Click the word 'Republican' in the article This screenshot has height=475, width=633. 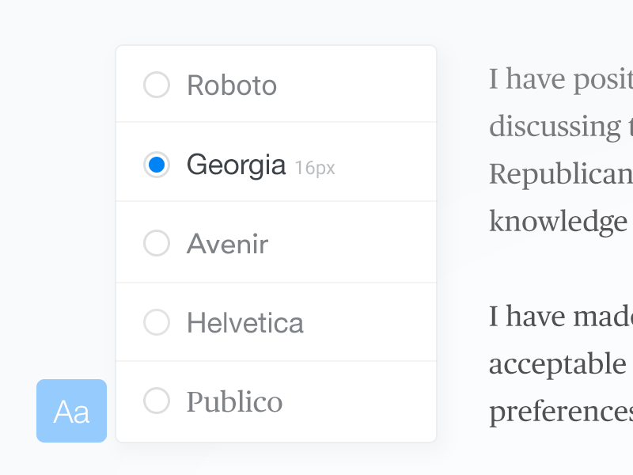pyautogui.click(x=560, y=174)
